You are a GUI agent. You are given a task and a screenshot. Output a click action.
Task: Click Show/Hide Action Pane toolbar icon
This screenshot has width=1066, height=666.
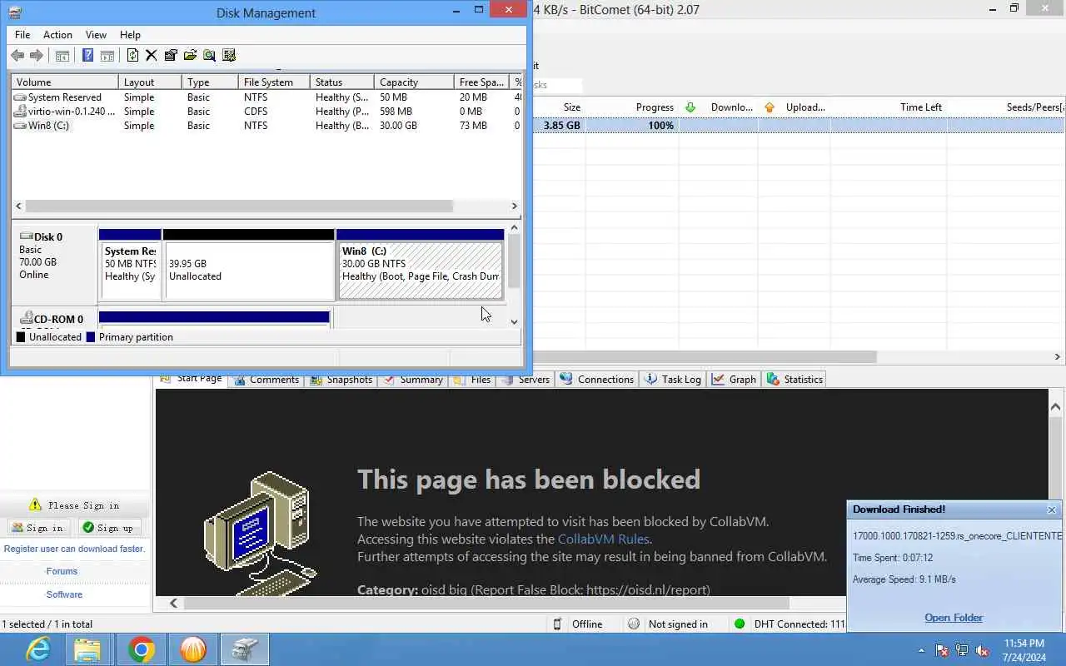(107, 56)
